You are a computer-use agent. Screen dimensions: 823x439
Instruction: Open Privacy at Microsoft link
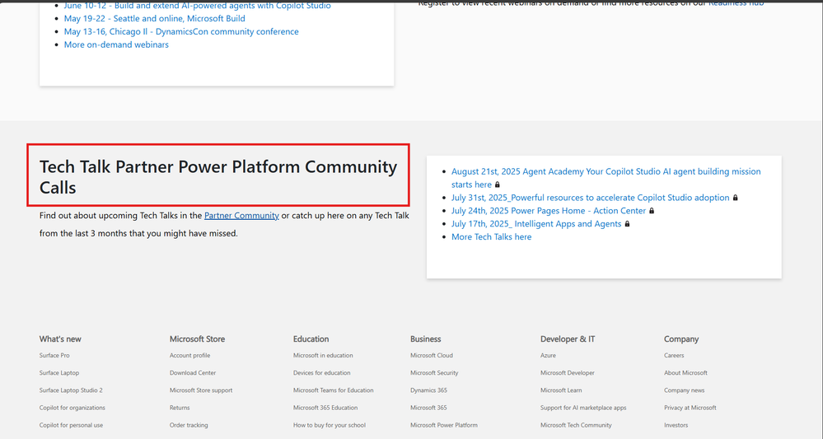tap(690, 408)
